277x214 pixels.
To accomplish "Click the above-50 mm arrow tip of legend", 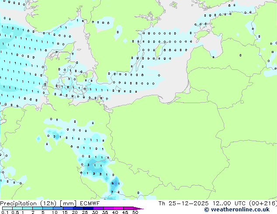I will tap(138, 208).
